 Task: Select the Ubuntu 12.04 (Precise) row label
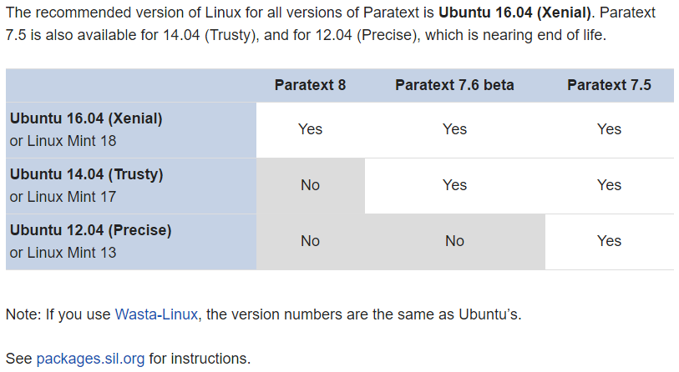click(90, 230)
